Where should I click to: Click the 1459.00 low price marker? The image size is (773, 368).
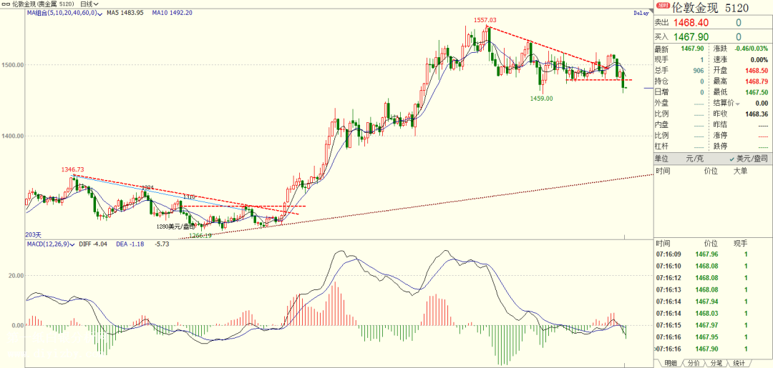(541, 99)
